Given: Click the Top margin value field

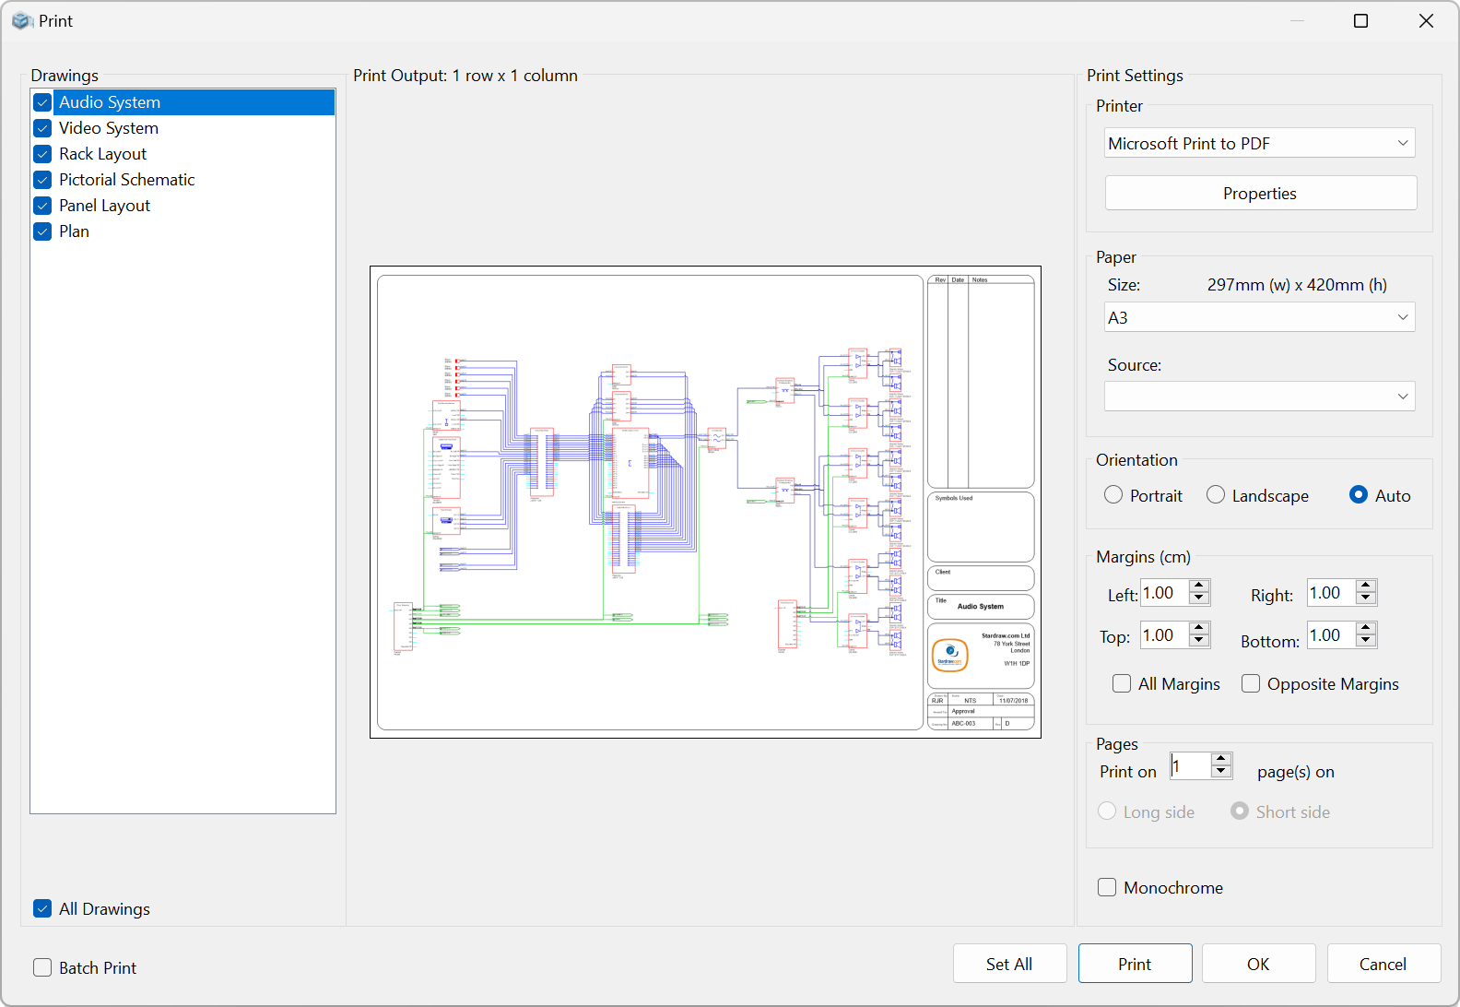Looking at the screenshot, I should (1165, 634).
